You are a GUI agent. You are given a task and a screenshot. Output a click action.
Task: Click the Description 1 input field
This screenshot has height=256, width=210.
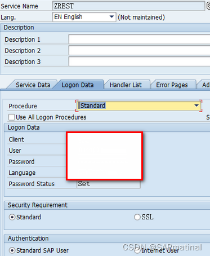(x=139, y=39)
